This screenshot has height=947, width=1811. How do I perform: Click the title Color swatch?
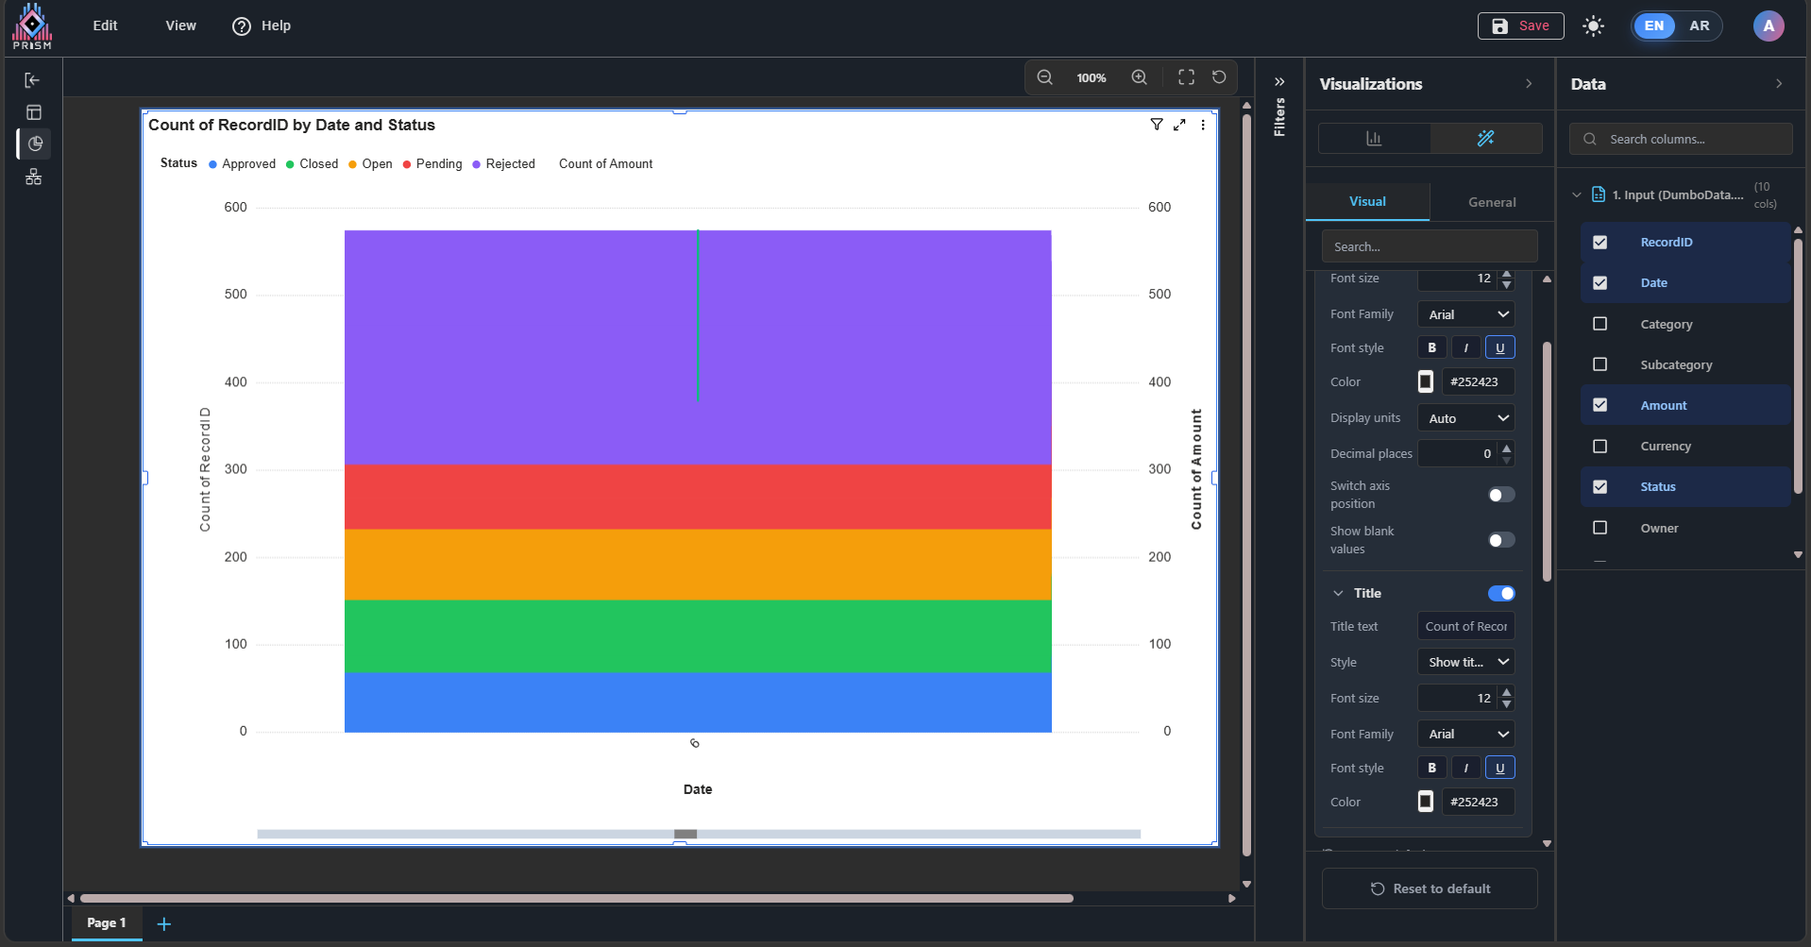point(1426,802)
